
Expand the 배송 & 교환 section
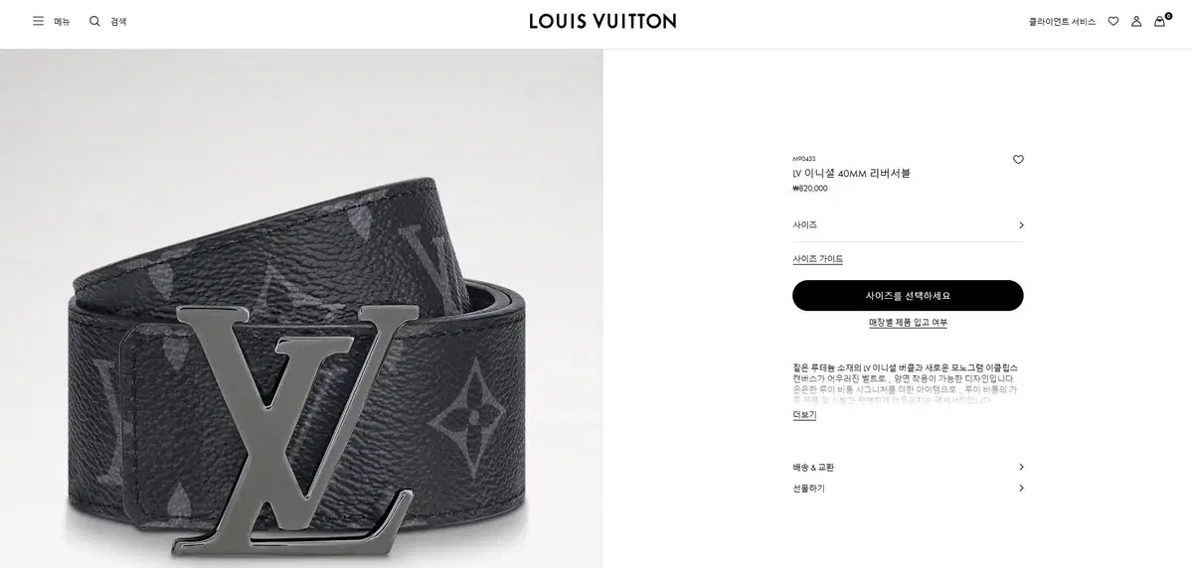point(908,467)
